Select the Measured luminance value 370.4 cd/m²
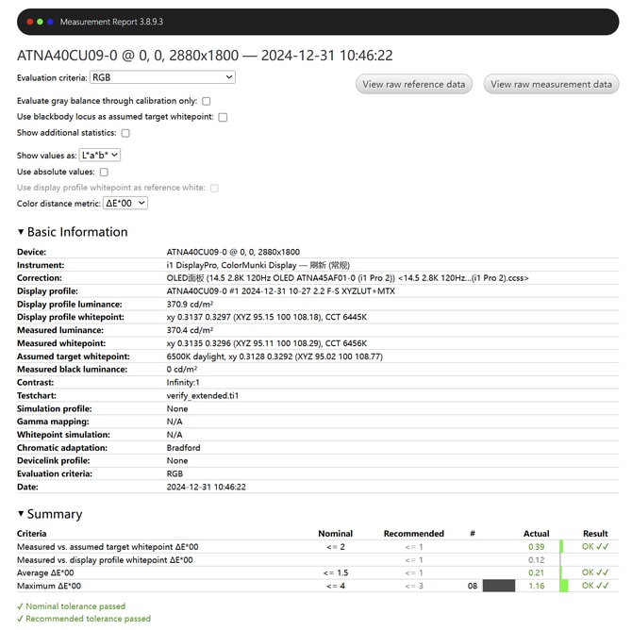This screenshot has height=630, width=632. pyautogui.click(x=190, y=330)
